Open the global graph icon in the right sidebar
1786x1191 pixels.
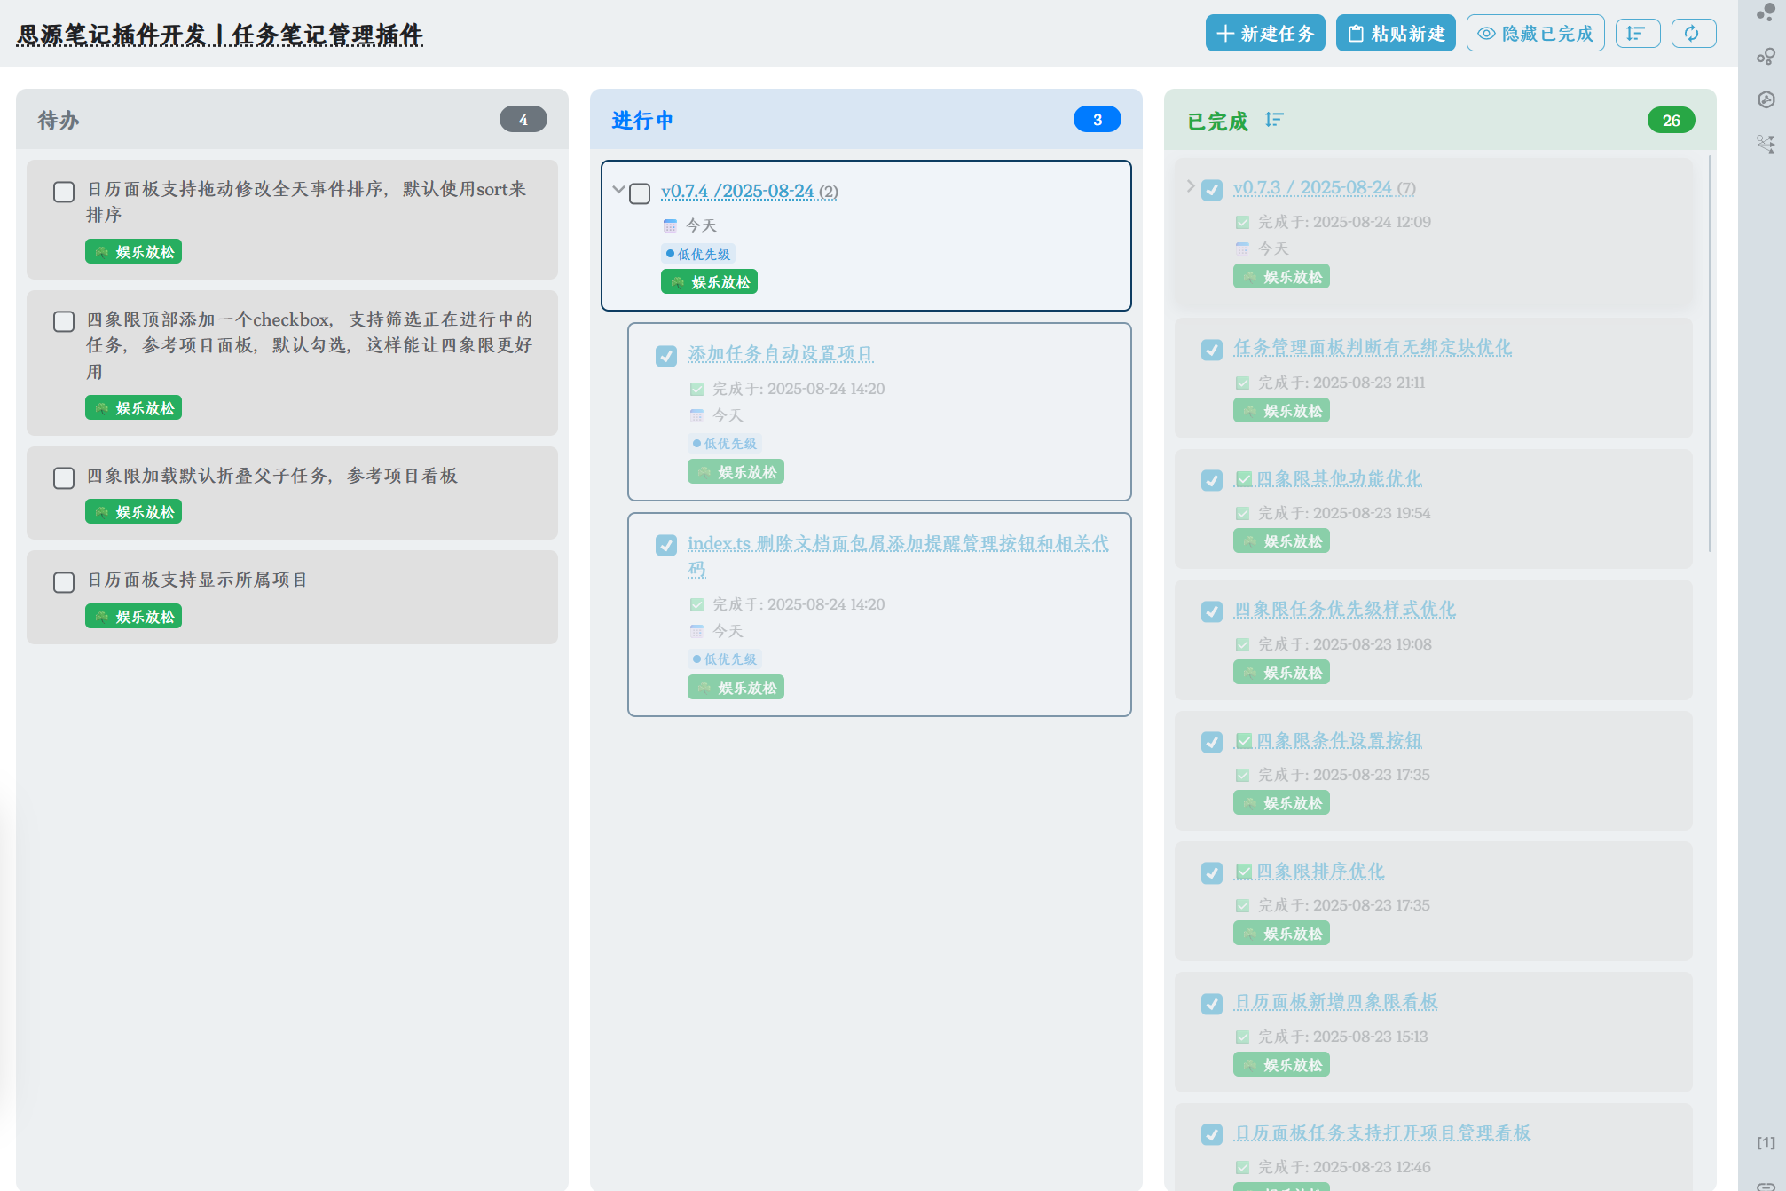tap(1766, 12)
